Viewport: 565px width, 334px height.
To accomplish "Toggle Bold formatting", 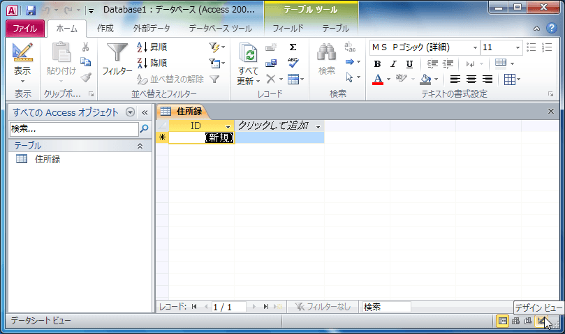I will (x=377, y=63).
